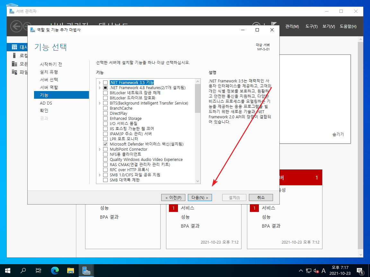Open the local server icon in the sidebar
The height and width of the screenshot is (277, 370).
pos(14,55)
